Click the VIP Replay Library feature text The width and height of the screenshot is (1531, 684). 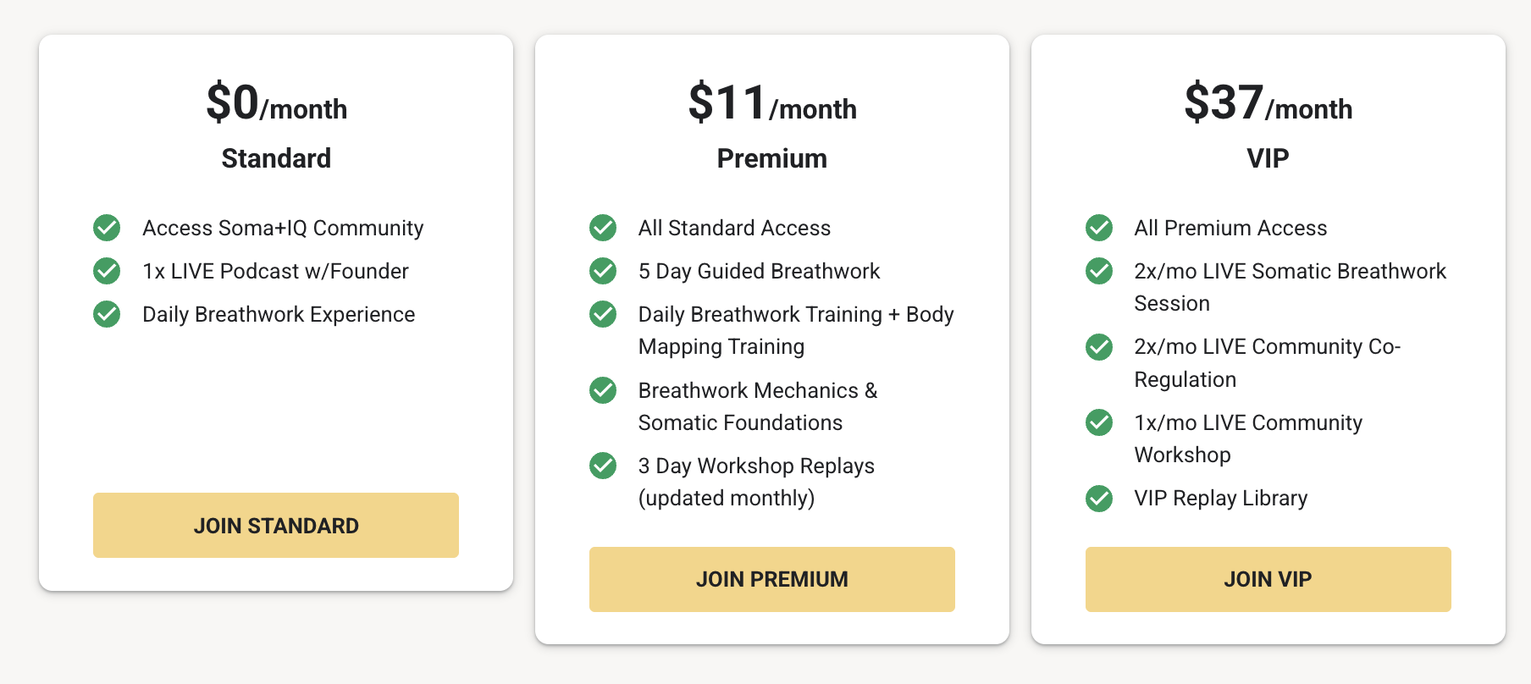click(1220, 499)
